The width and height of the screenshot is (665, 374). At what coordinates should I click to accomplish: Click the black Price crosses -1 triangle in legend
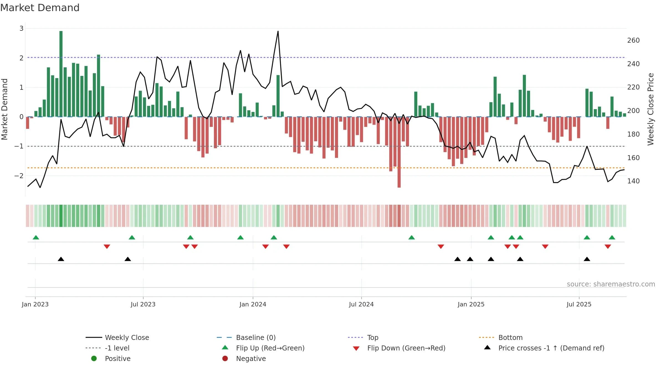point(487,347)
